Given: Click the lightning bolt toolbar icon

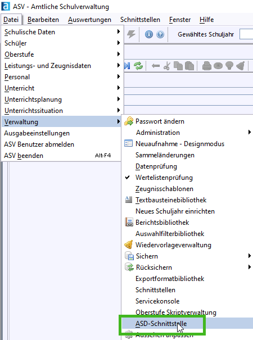Looking at the screenshot, I should point(131,34).
